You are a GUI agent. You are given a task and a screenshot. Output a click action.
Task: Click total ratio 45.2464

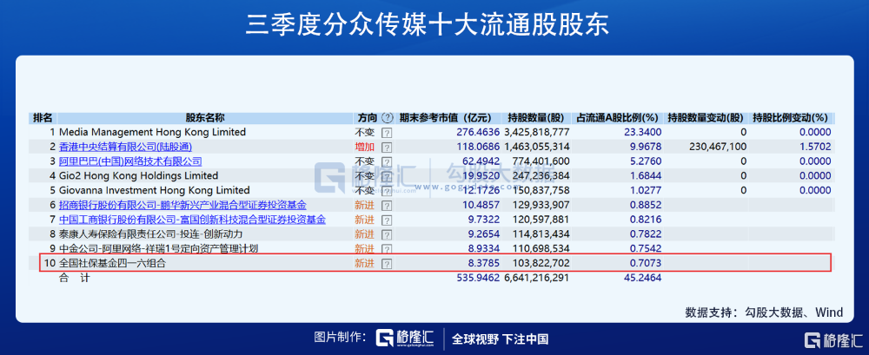tap(642, 278)
